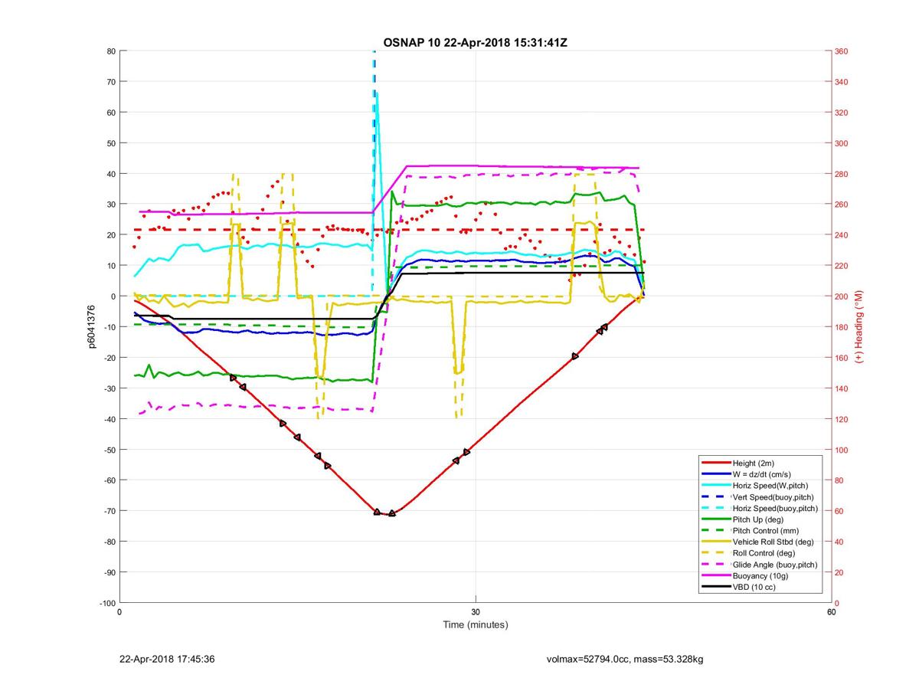Pick Horiz Speed(buoy,pitch) legend label
This screenshot has height=678, width=919.
775,508
